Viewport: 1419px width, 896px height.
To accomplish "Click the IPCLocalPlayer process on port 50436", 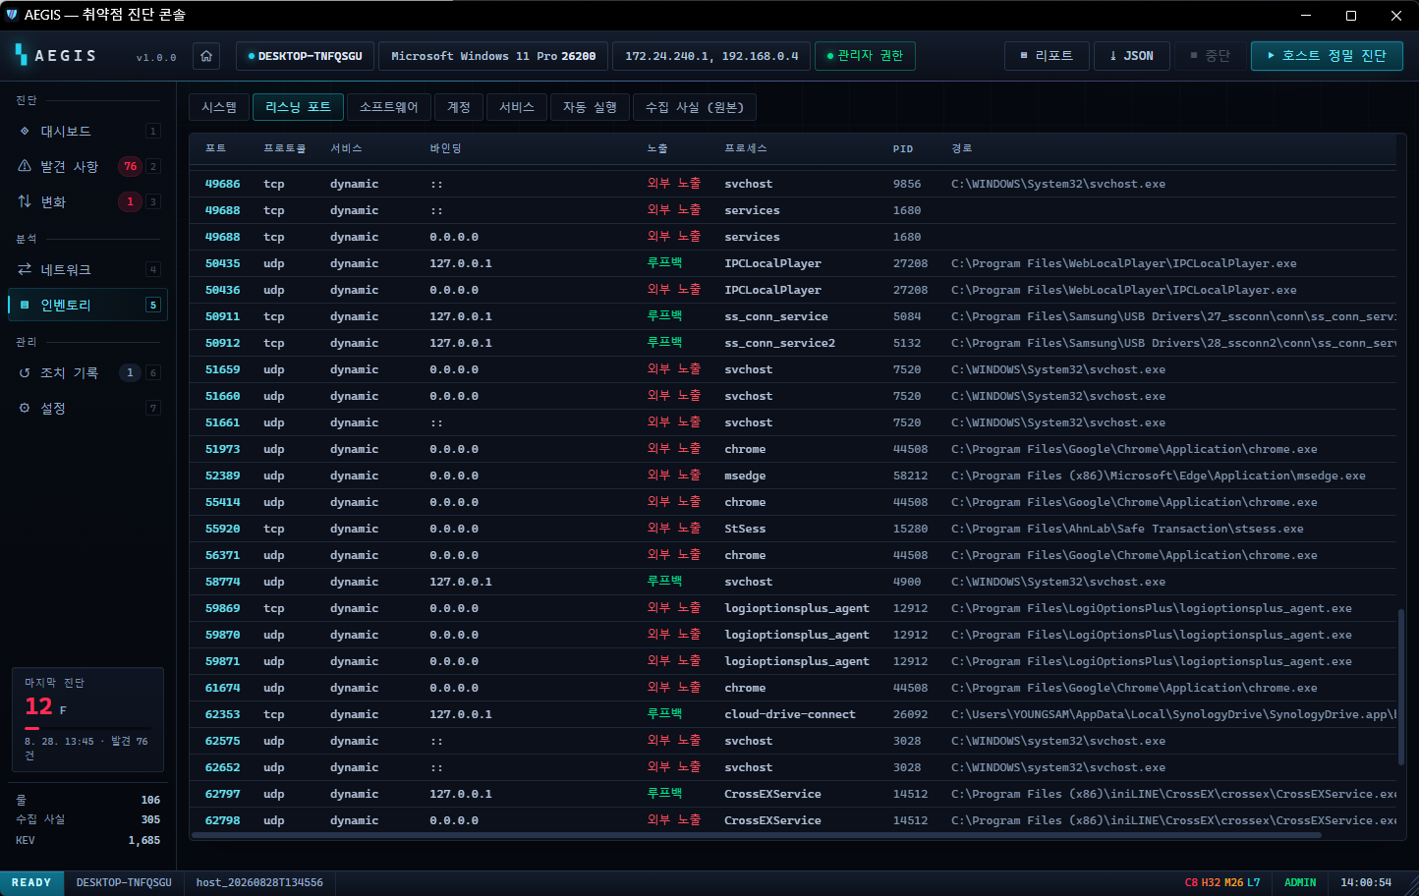I will coord(772,290).
